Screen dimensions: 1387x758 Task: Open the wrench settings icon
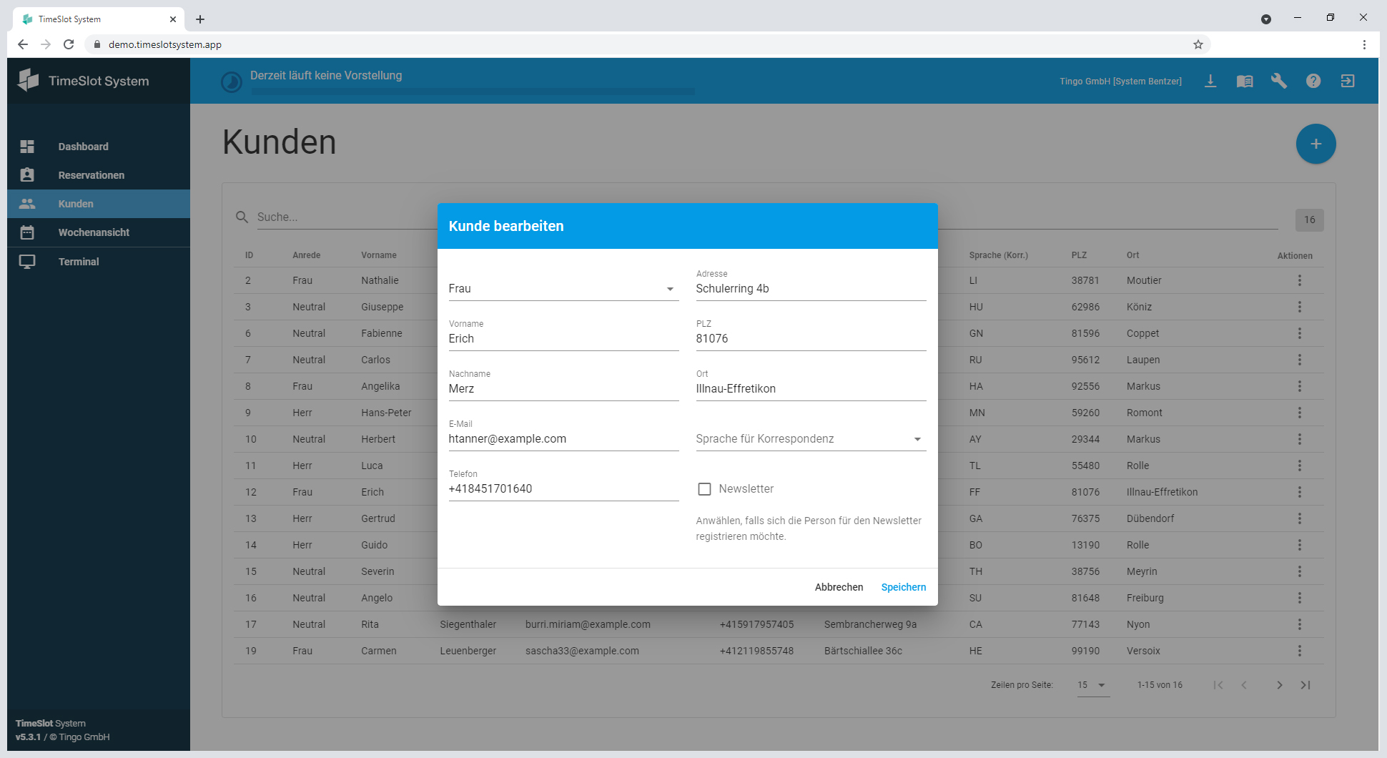click(x=1279, y=81)
